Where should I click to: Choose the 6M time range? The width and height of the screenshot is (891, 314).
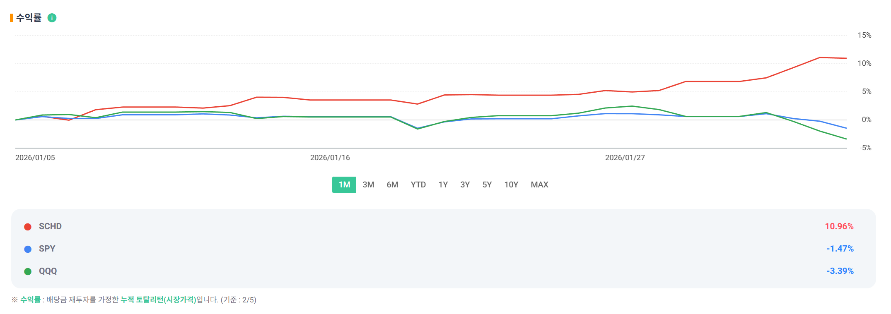(392, 185)
